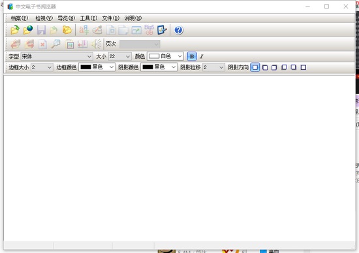Click the faded folder with up arrow icon

(54, 30)
